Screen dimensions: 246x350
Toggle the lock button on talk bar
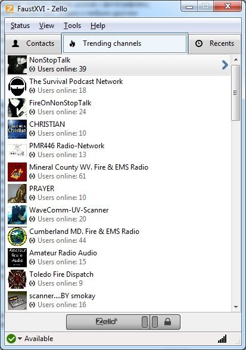point(168,322)
